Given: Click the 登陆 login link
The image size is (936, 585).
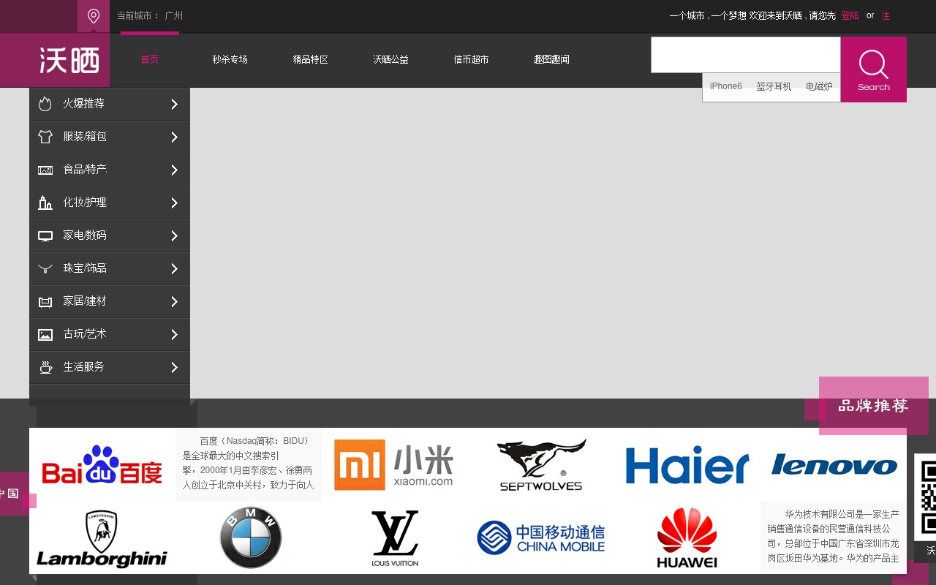Looking at the screenshot, I should click(850, 15).
